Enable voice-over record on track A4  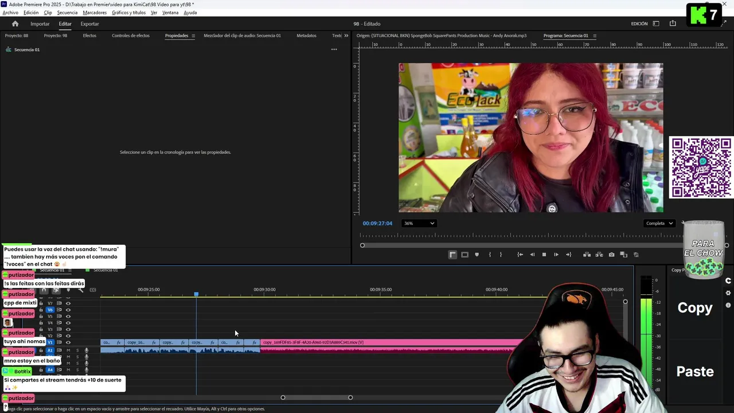(x=87, y=370)
